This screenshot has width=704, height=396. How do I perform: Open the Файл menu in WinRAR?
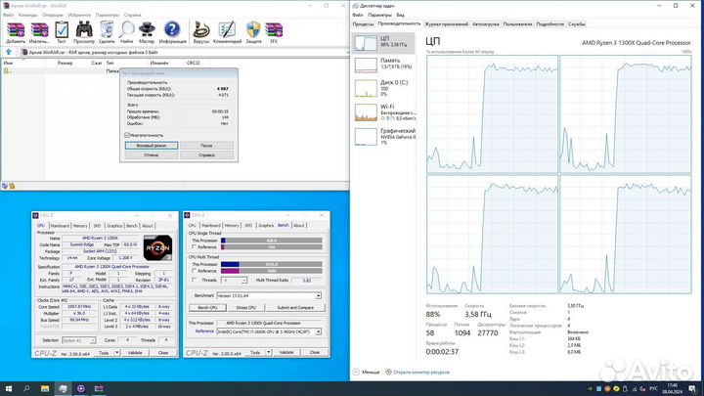click(x=9, y=15)
